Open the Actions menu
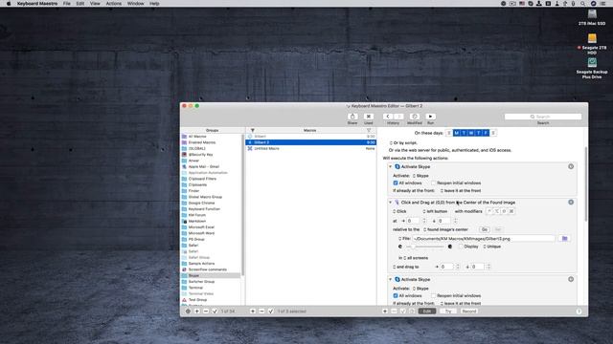 pos(113,4)
